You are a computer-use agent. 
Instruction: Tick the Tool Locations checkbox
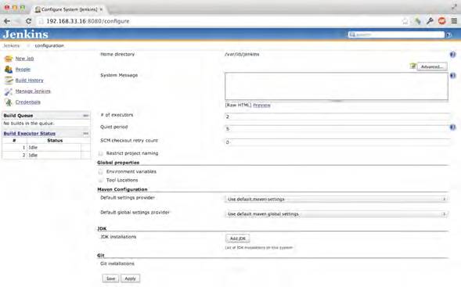click(100, 180)
